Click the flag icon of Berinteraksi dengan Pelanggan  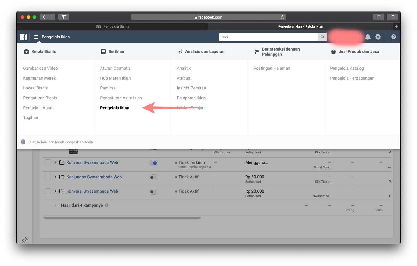coord(257,51)
